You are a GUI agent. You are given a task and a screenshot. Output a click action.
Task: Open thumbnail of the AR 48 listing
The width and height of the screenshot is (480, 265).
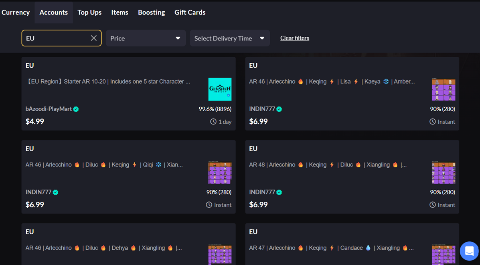pos(443,173)
